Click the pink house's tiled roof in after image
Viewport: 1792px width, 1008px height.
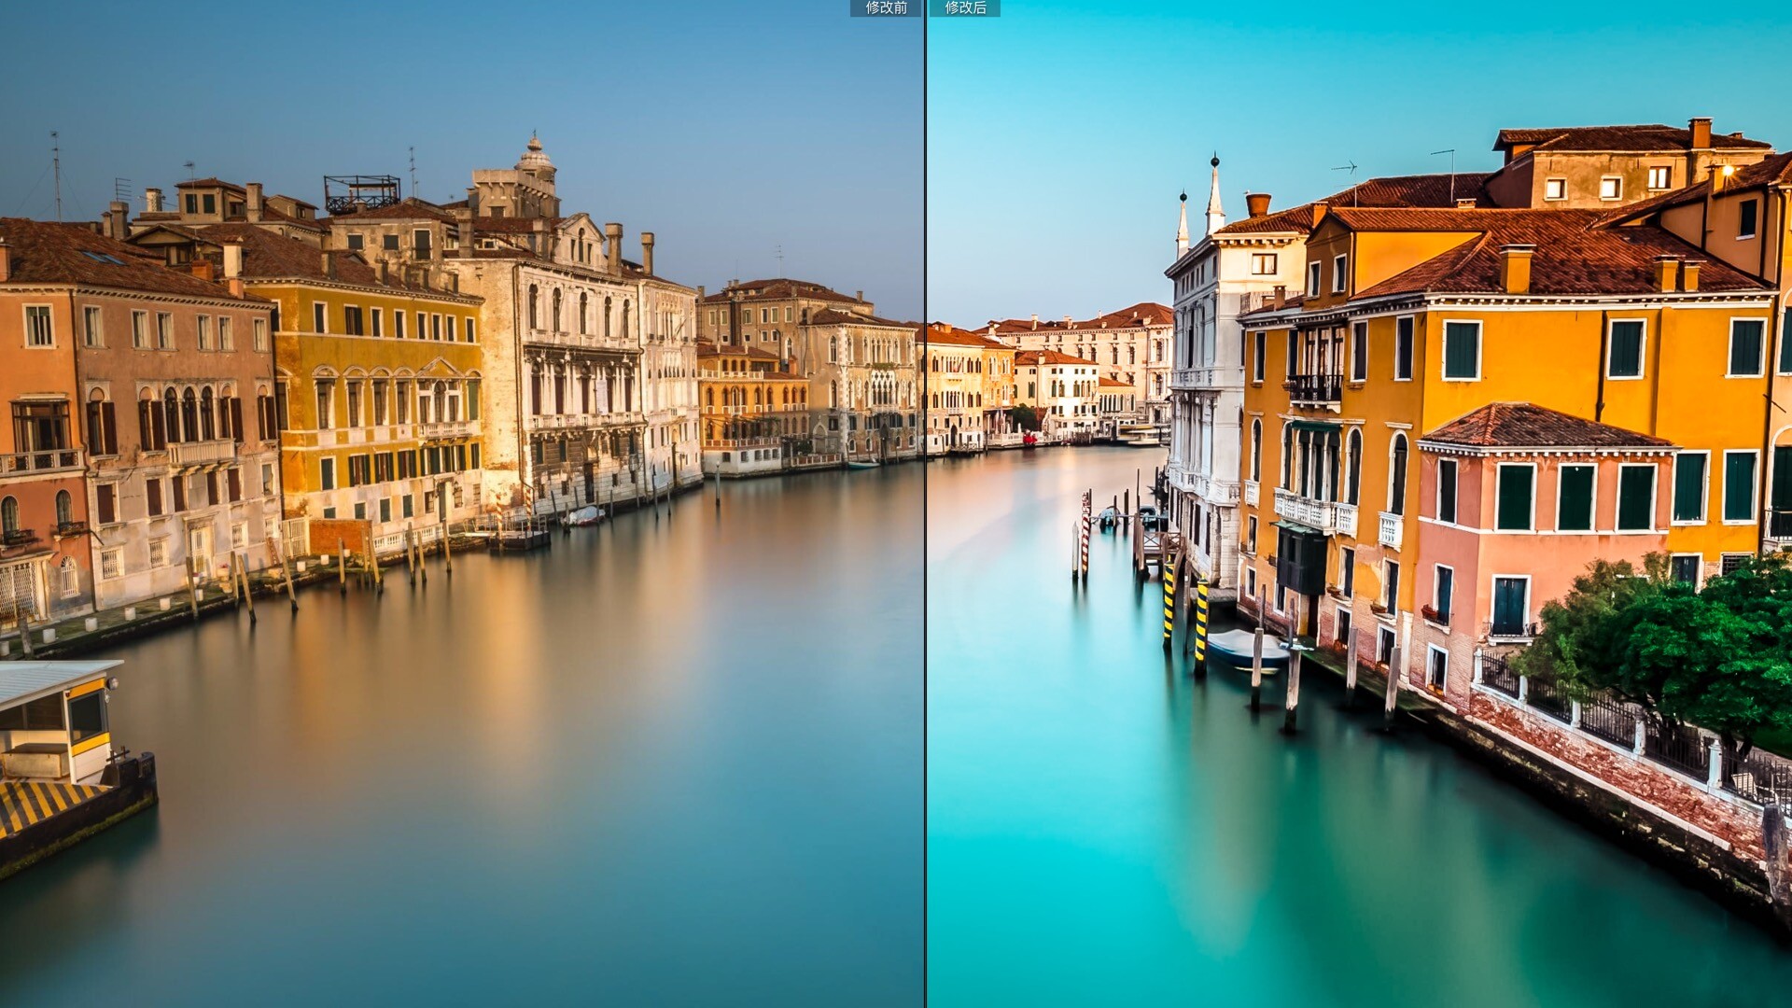coord(1538,427)
